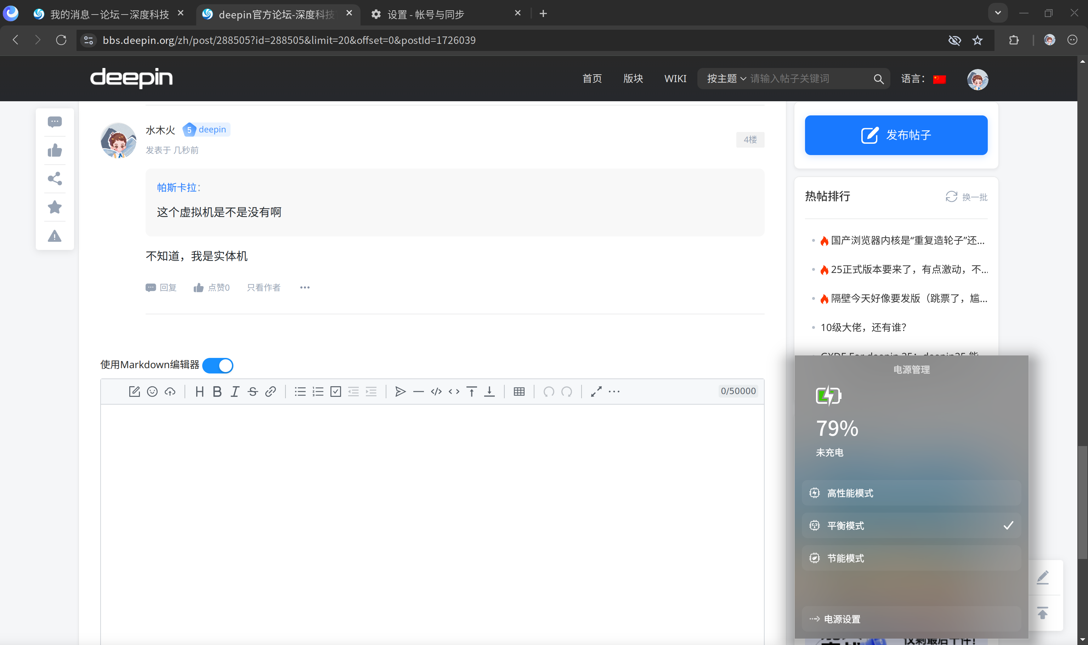Viewport: 1088px width, 645px height.
Task: Insert unordered bullet list in editor
Action: [x=300, y=392]
